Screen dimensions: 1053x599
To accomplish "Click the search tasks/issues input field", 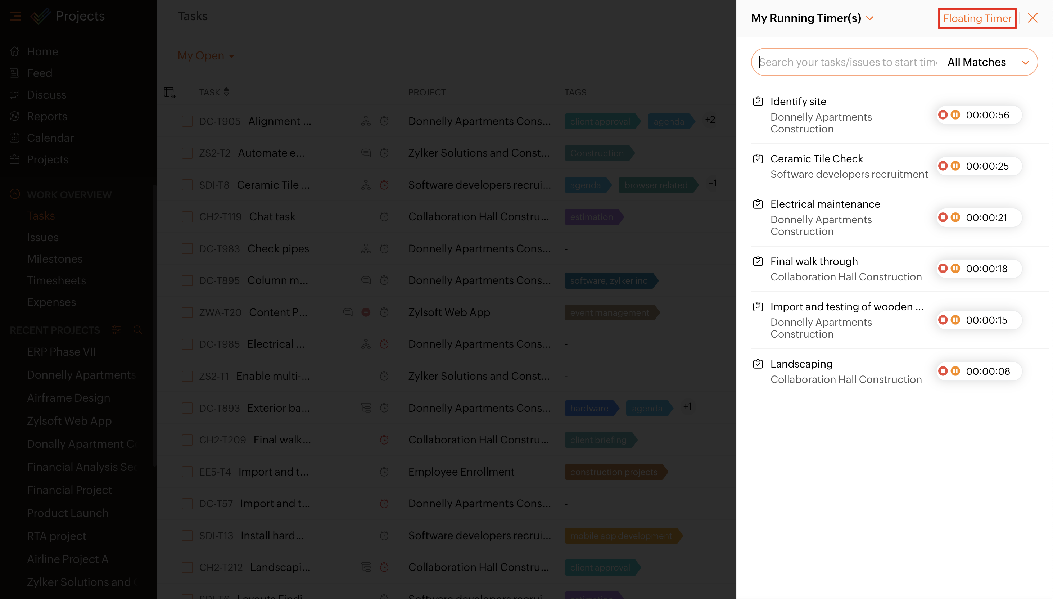I will (847, 62).
